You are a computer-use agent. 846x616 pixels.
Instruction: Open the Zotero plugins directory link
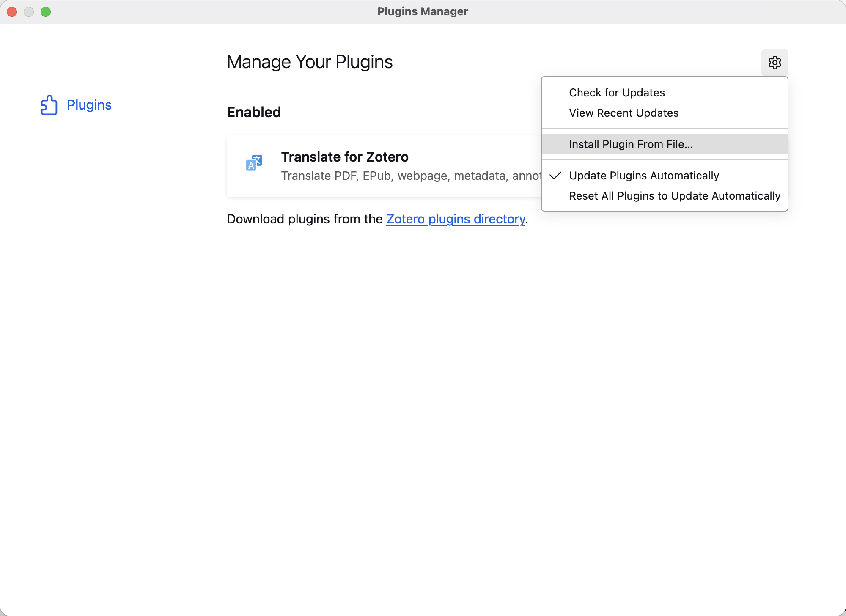coord(456,219)
